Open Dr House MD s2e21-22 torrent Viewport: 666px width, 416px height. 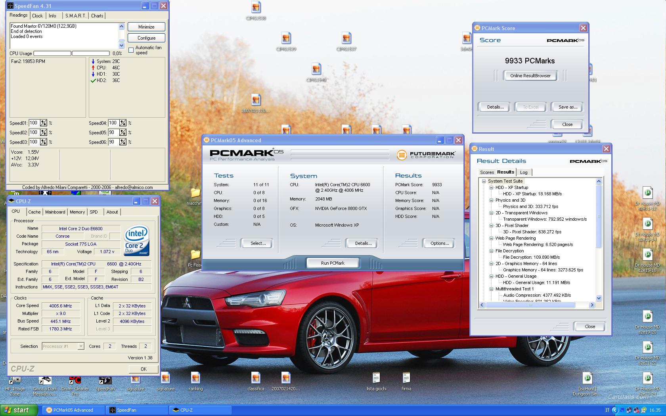click(647, 353)
